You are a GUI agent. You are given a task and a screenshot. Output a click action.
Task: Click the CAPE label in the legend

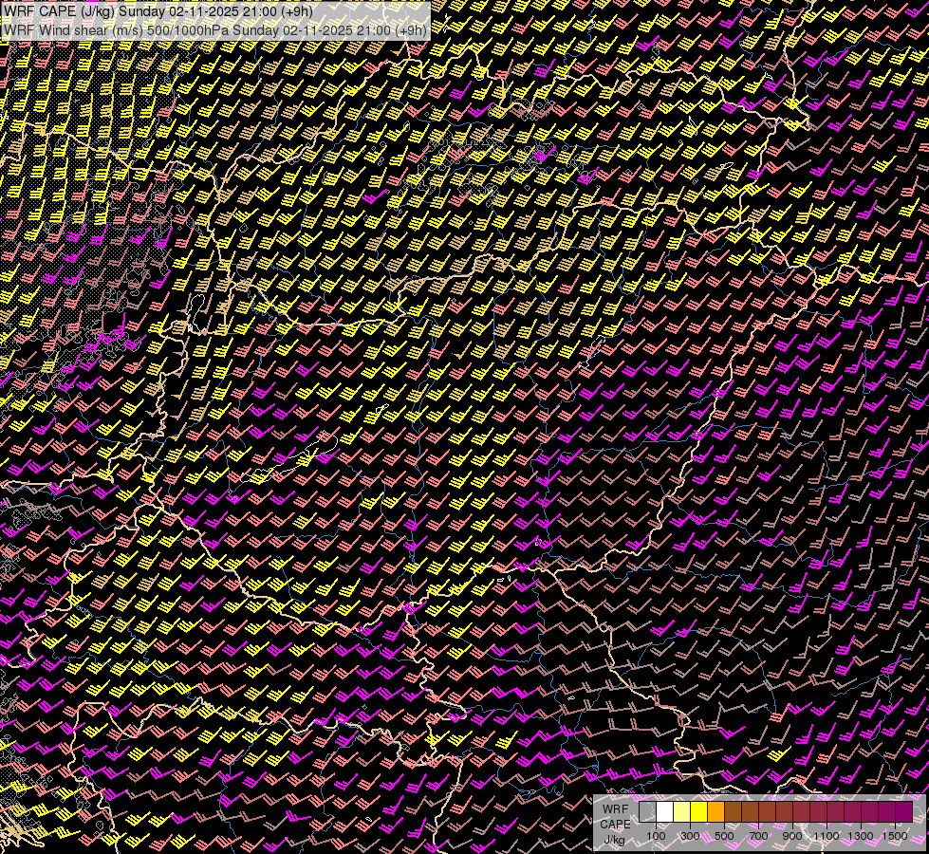click(x=616, y=825)
